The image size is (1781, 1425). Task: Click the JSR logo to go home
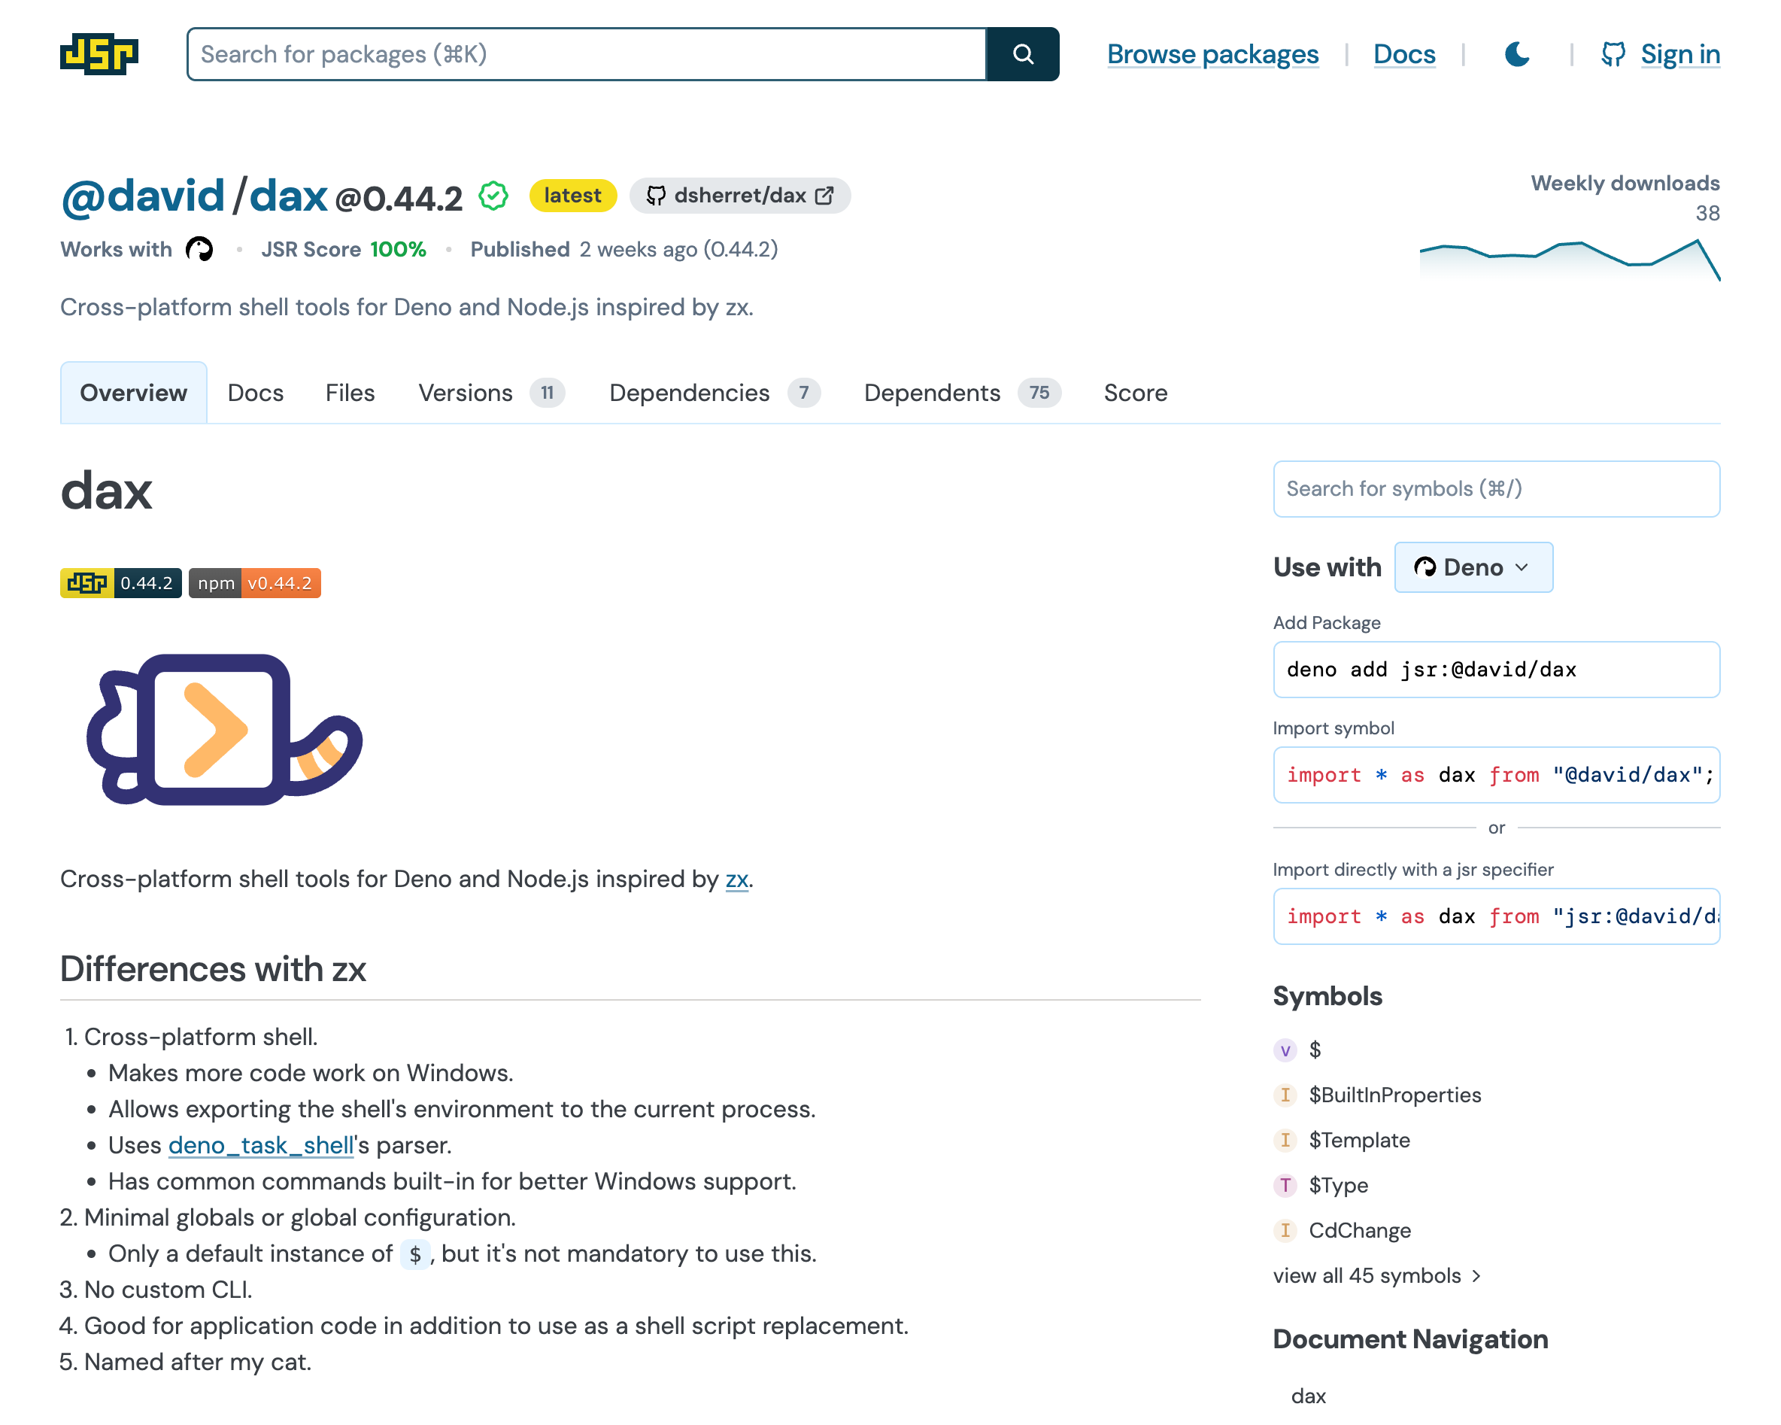pyautogui.click(x=99, y=55)
